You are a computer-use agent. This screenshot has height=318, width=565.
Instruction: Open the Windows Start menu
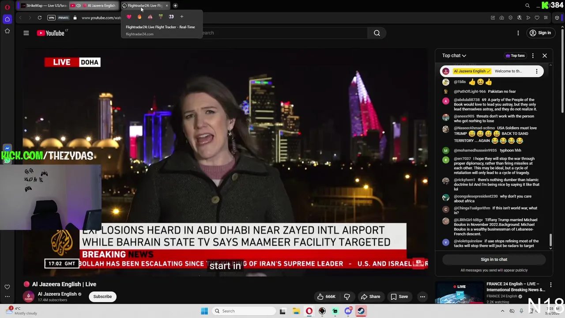coord(204,311)
